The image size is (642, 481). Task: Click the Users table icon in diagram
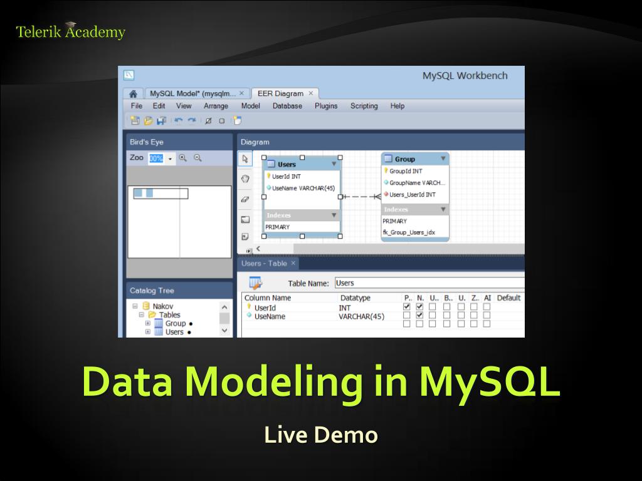point(271,164)
